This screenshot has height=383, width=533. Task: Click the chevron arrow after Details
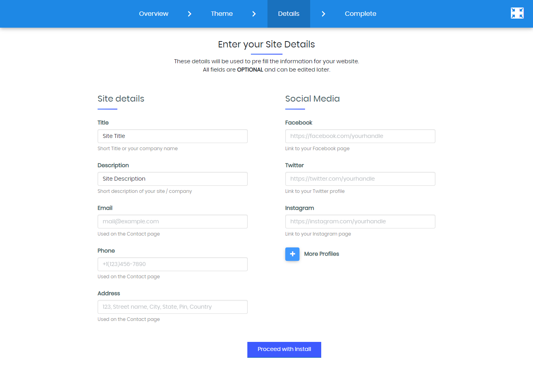tap(324, 14)
